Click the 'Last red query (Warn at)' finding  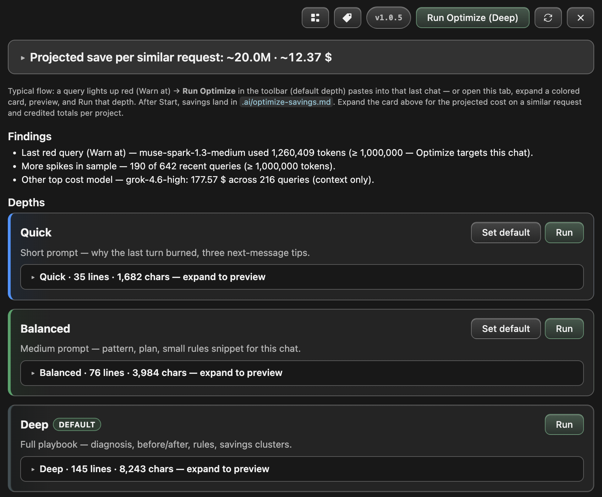(x=277, y=153)
